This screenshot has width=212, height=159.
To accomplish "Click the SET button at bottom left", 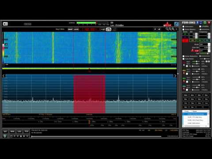I will (x=5, y=132).
